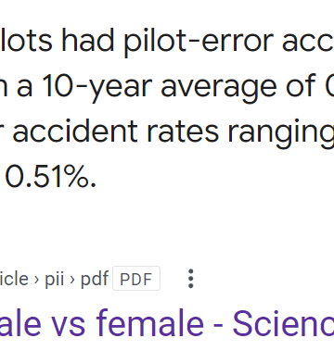Click the 'icle' breadcrumb segment of URL

(14, 279)
